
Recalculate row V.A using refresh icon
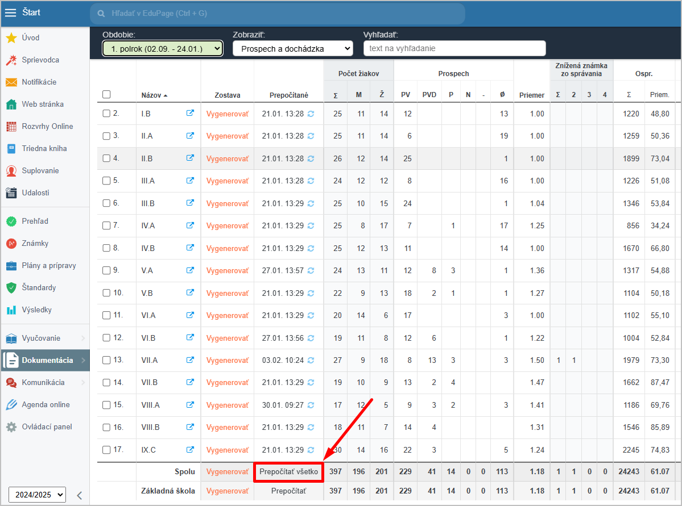point(311,271)
